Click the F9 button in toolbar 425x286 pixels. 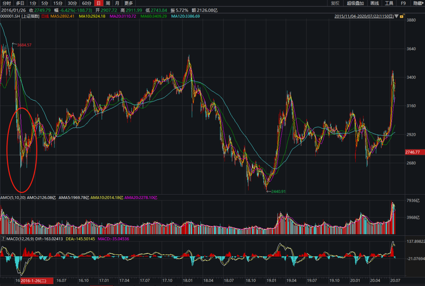(x=403, y=3)
